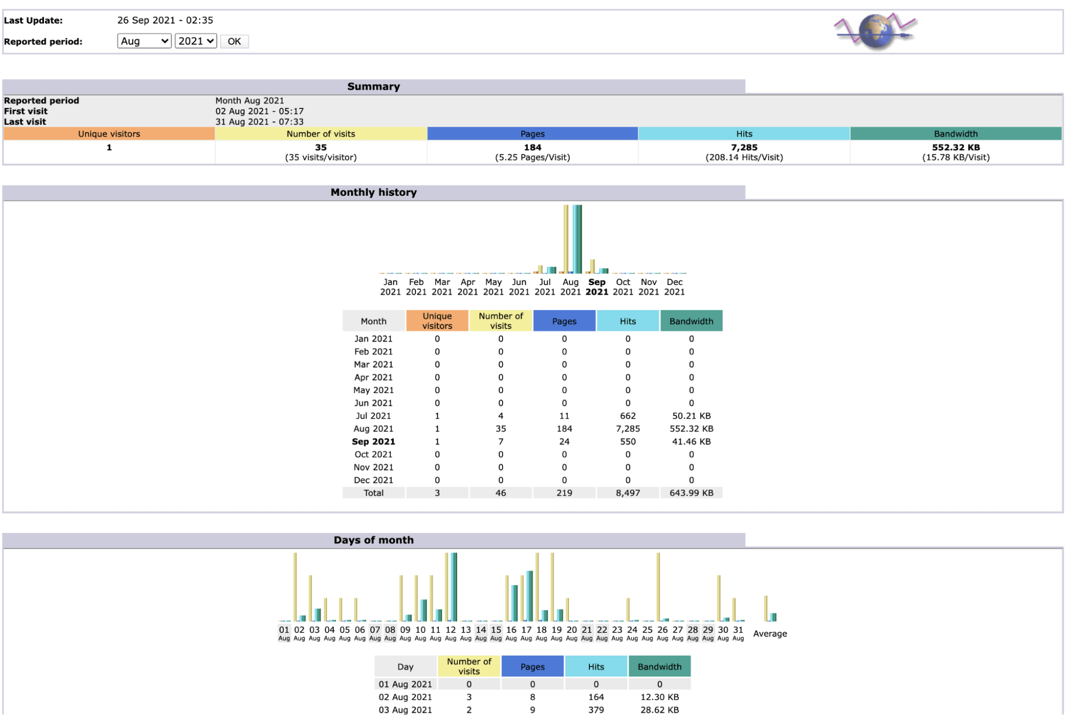The image size is (1070, 715).
Task: Select the Unique visitors column header
Action: 437,320
